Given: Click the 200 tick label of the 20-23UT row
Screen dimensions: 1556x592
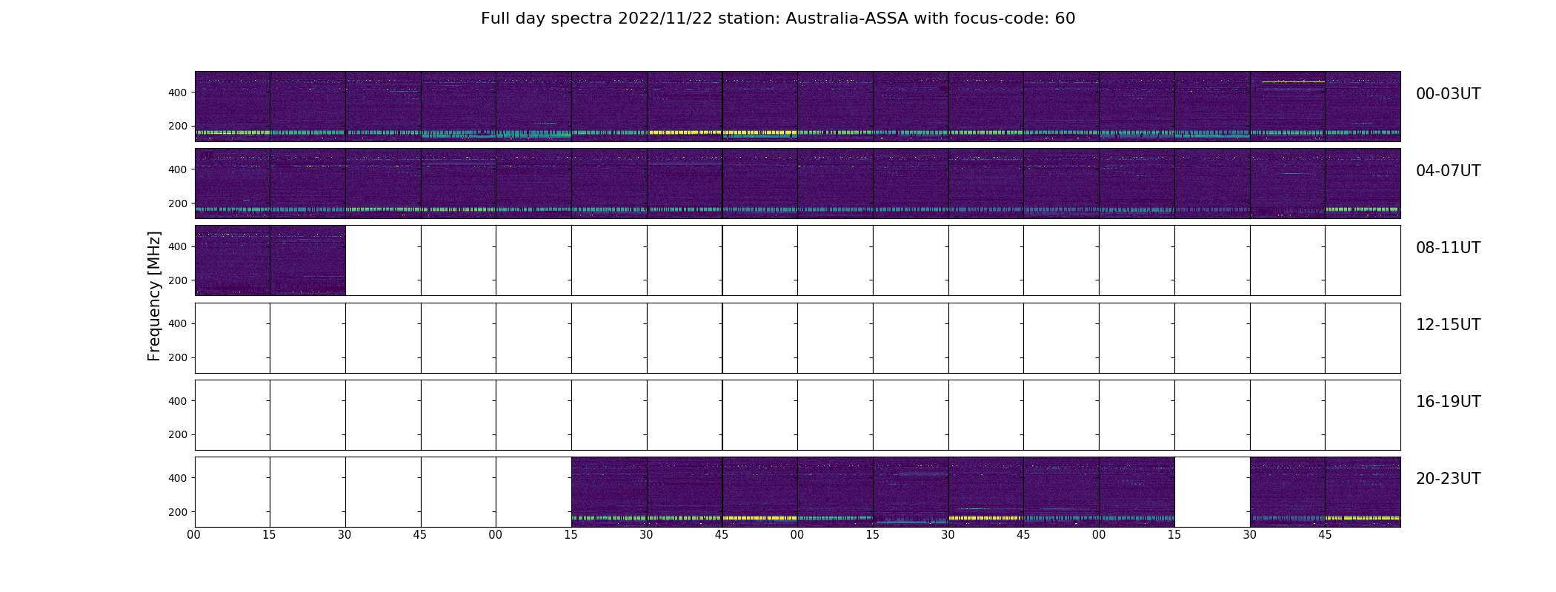Looking at the screenshot, I should coord(178,512).
